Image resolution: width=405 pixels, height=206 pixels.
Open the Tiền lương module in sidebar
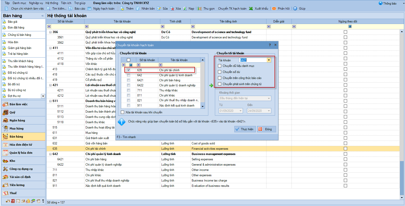(17, 185)
